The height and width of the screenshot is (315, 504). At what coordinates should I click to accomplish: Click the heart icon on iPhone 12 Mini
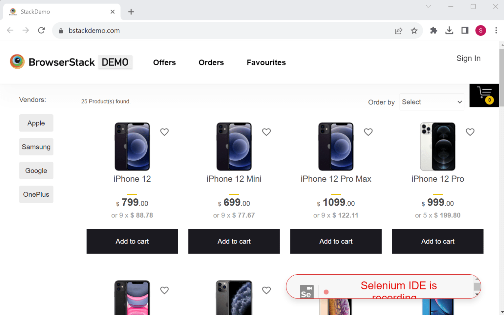coord(266,132)
